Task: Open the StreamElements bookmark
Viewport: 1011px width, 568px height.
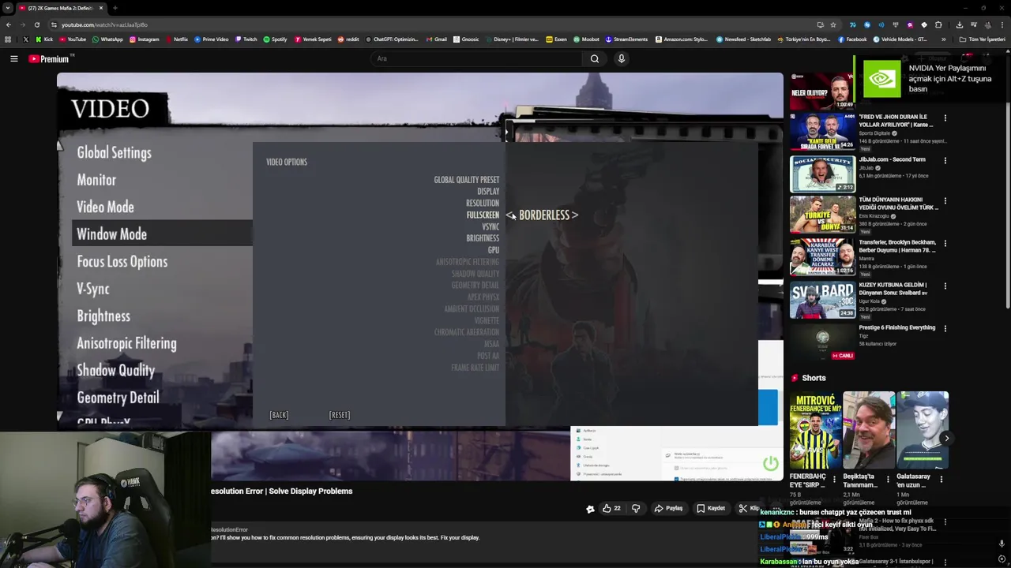Action: pos(626,39)
